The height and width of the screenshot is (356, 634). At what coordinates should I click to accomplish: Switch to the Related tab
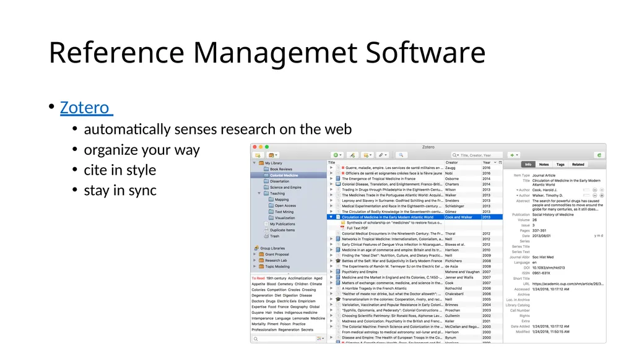click(x=578, y=165)
